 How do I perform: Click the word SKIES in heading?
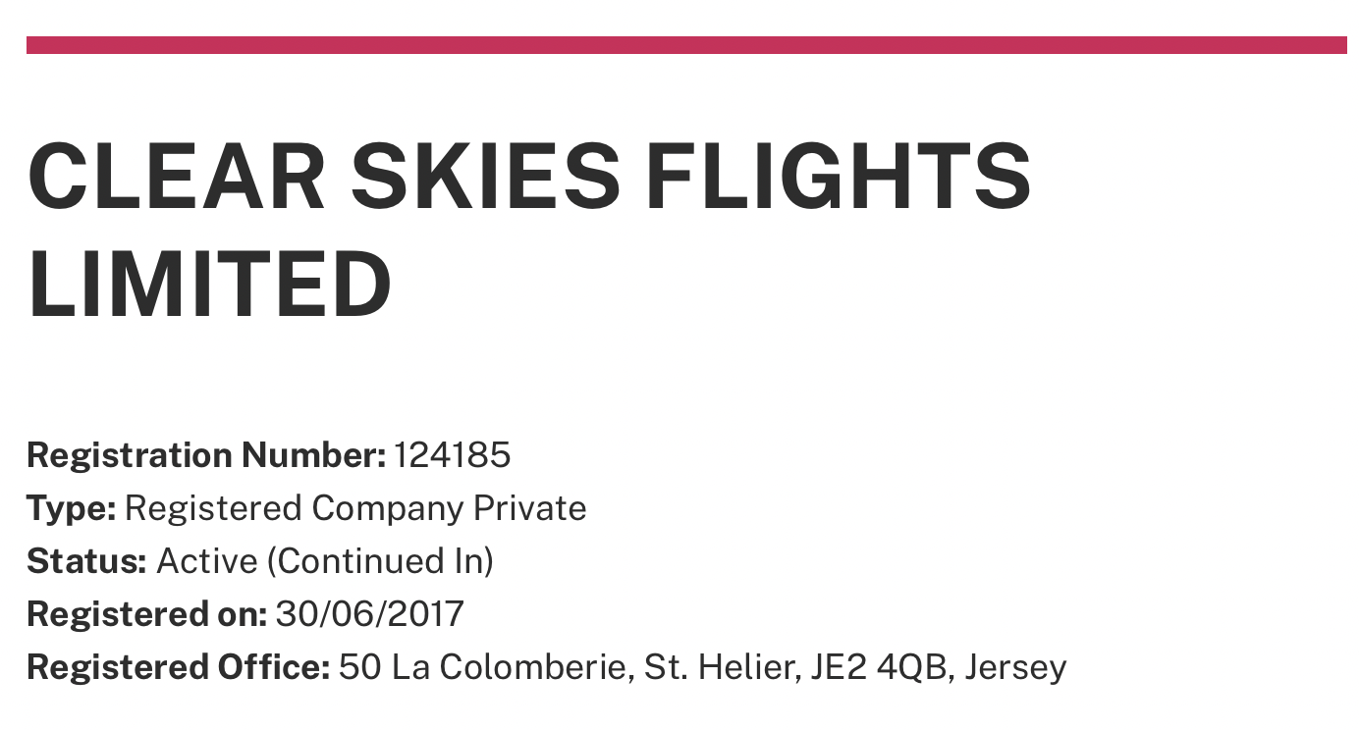click(x=485, y=178)
